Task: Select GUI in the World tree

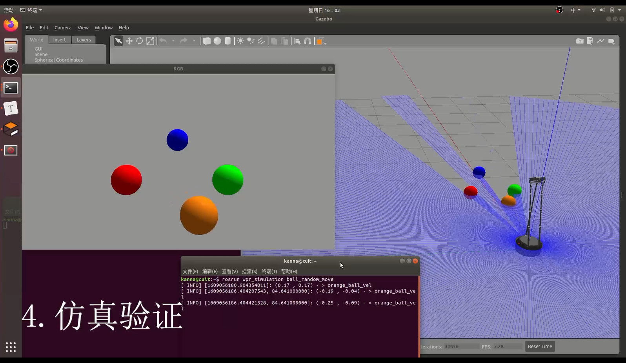Action: tap(38, 49)
